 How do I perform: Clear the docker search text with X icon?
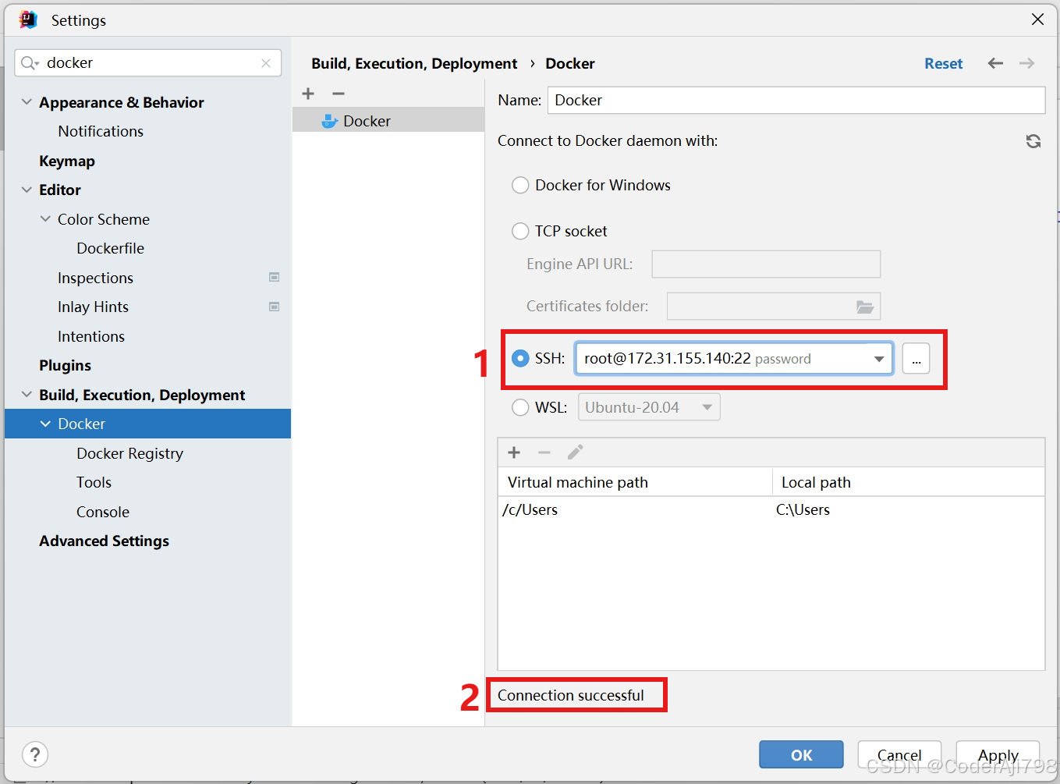[x=266, y=63]
